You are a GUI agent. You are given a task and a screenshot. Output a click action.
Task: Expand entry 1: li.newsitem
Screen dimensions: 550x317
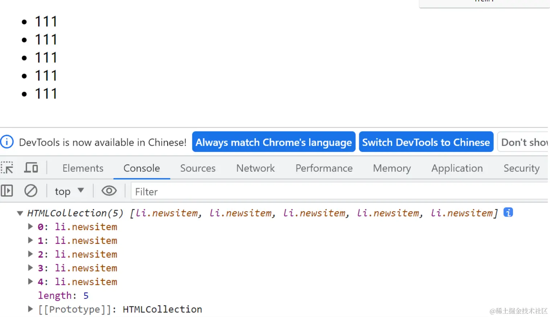[30, 240]
